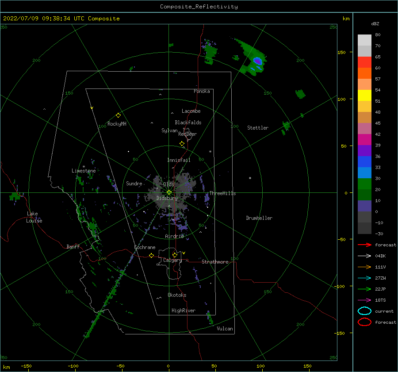Click the Lacombe town label
The height and width of the screenshot is (372, 398).
(x=191, y=111)
